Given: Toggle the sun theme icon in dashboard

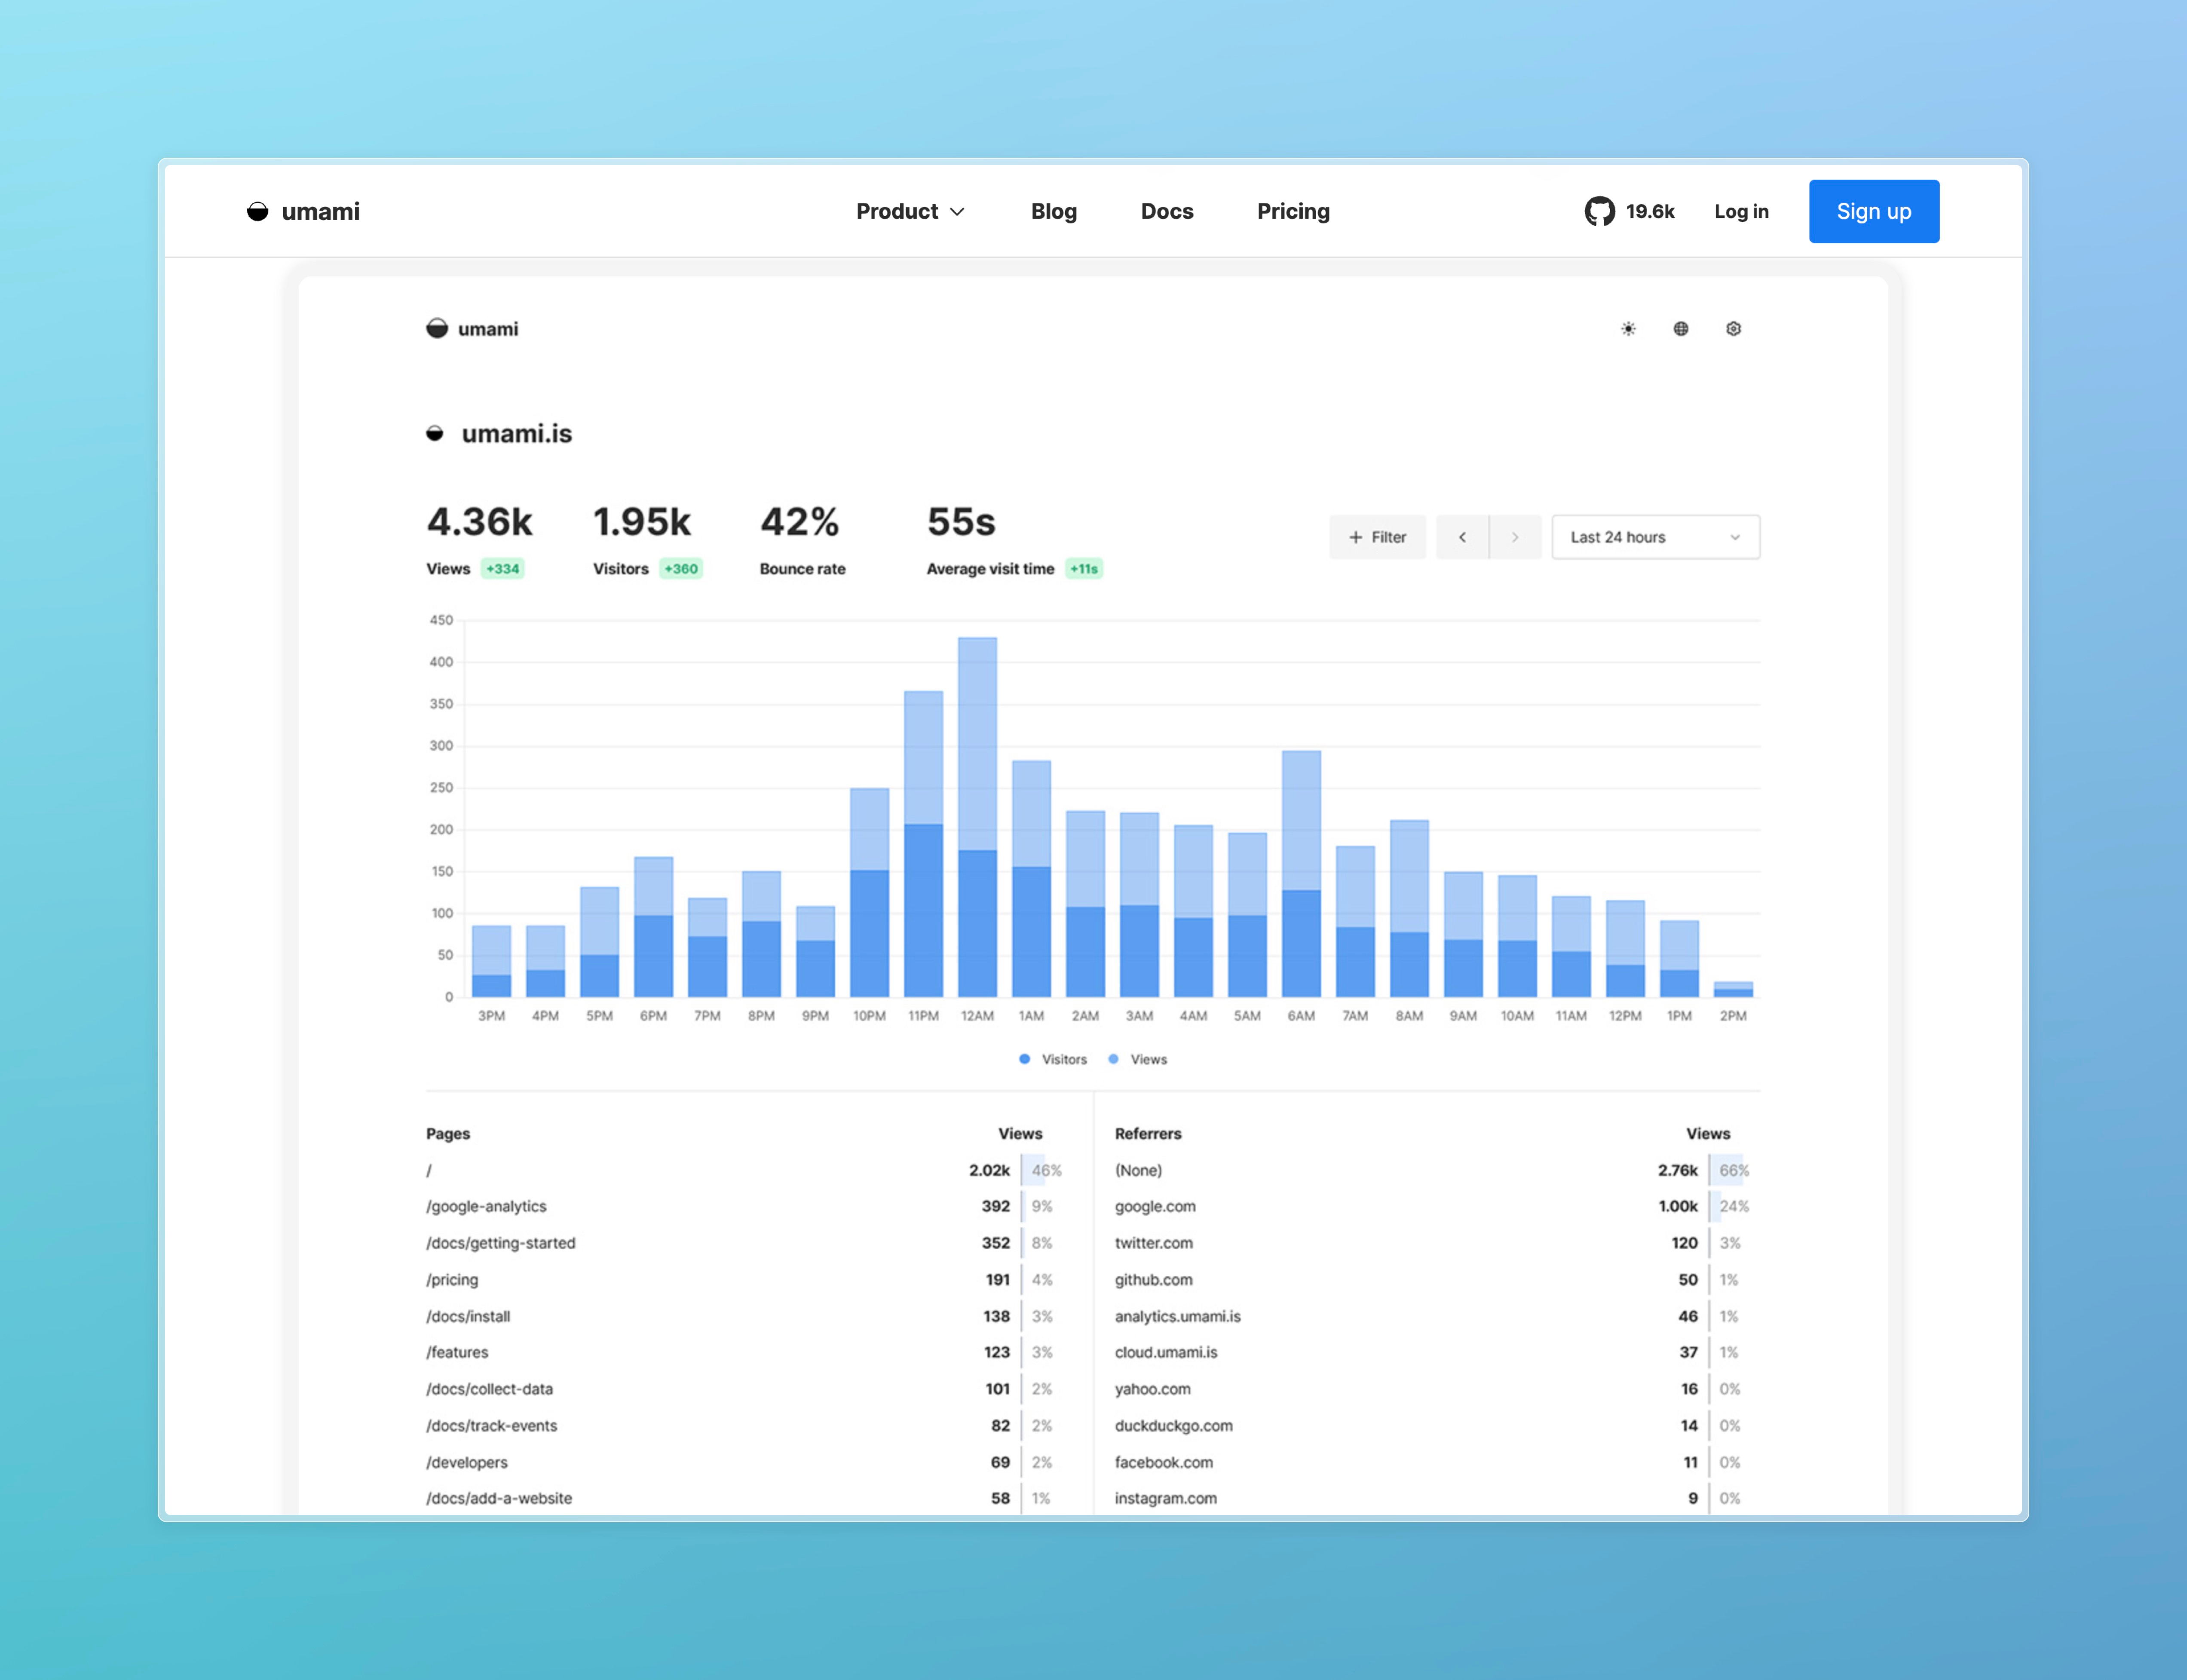Looking at the screenshot, I should pyautogui.click(x=1628, y=329).
